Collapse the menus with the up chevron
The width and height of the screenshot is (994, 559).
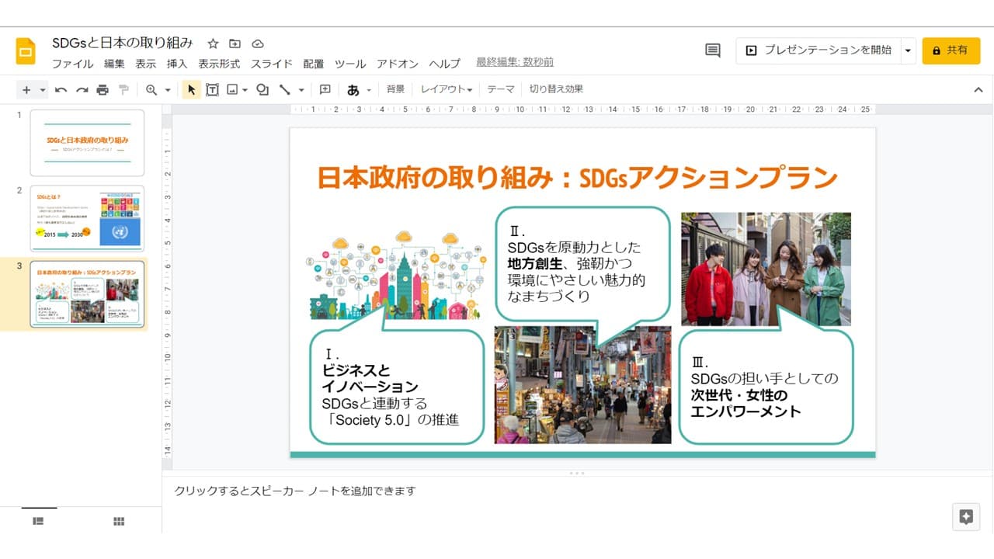978,90
